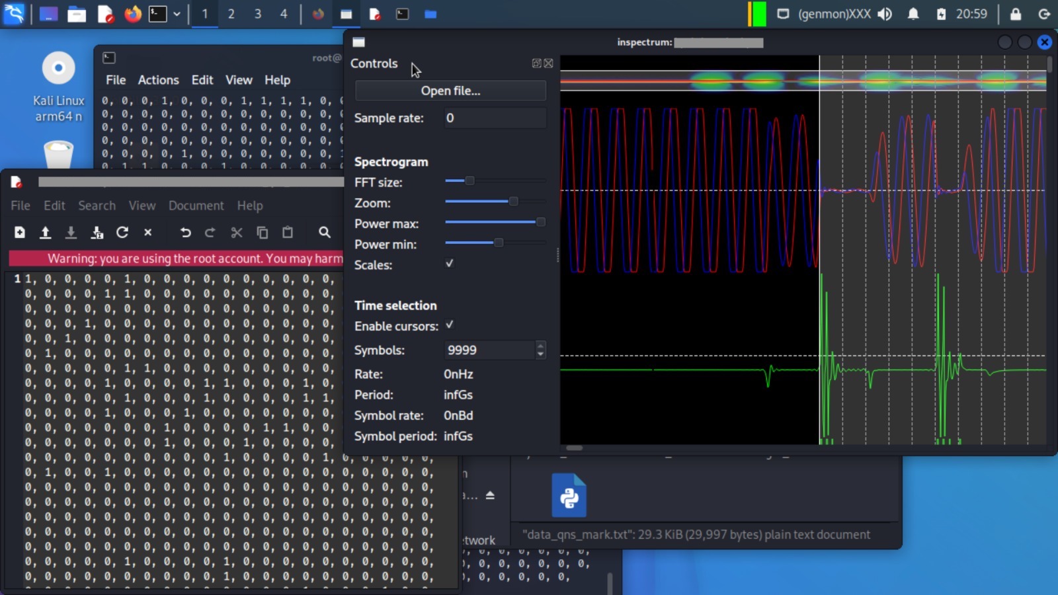The height and width of the screenshot is (595, 1058).
Task: Click the root account warning banner
Action: point(176,258)
